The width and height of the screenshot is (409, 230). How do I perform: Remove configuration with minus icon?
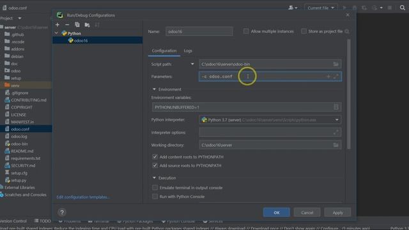coord(67,25)
